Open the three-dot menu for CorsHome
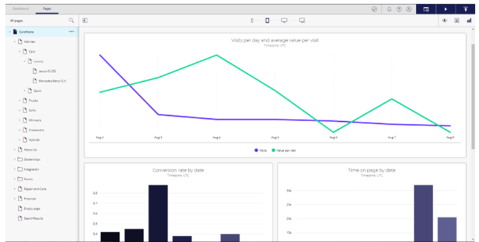This screenshot has width=479, height=242. 71,32
